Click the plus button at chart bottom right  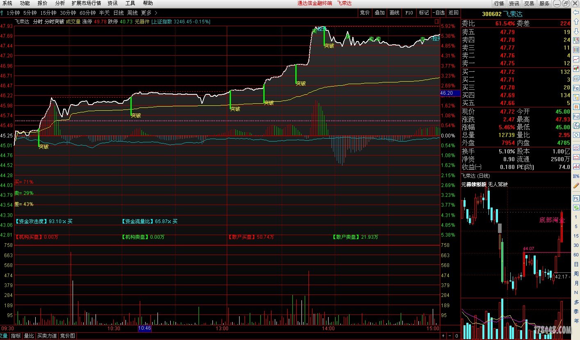click(x=443, y=335)
